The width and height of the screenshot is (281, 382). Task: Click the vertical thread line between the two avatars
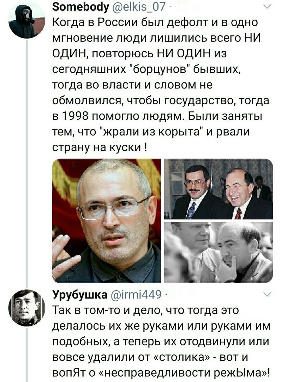coord(27,164)
